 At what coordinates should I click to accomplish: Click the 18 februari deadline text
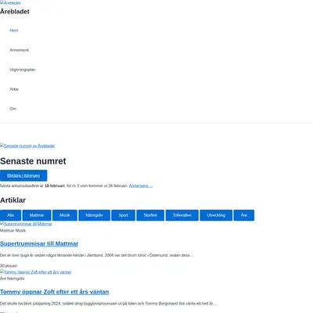point(55,185)
